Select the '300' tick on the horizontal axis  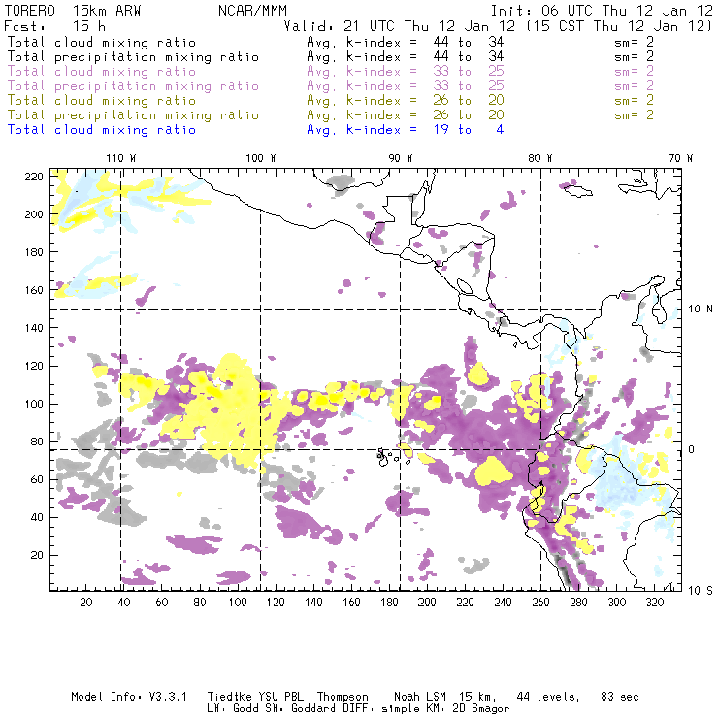click(x=616, y=603)
